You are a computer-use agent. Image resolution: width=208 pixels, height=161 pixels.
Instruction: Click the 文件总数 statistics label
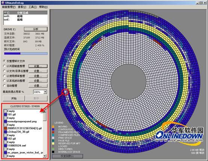[9, 34]
